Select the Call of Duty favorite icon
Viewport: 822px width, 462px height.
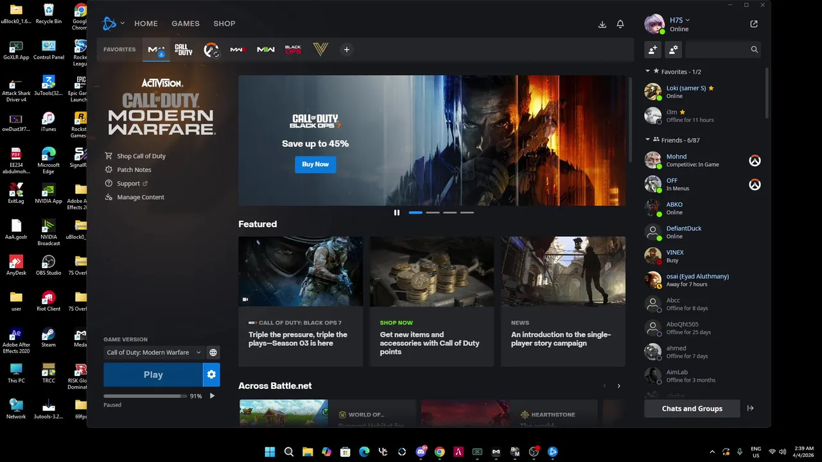[184, 49]
